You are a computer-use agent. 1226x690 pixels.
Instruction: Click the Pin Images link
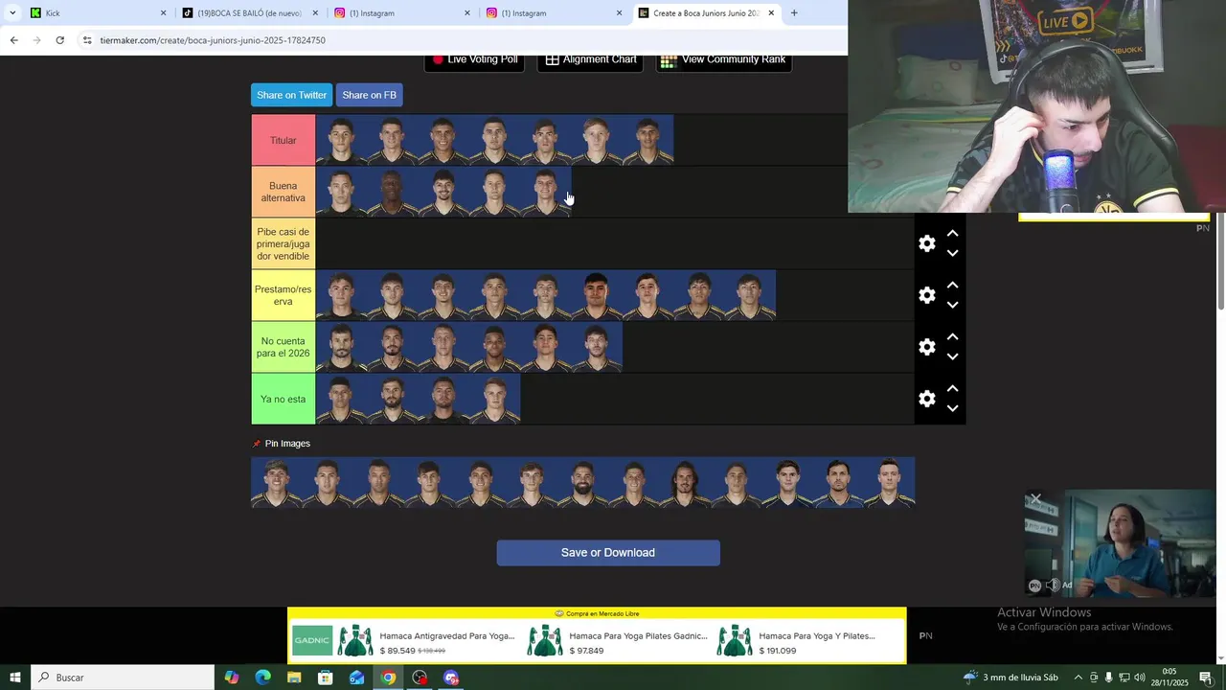click(287, 444)
